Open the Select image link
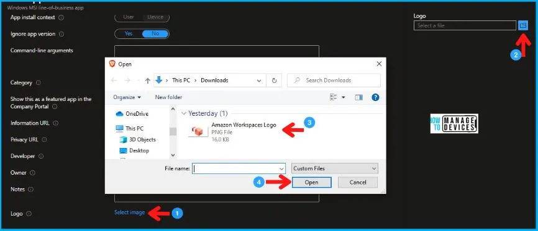Viewport: 538px width, 231px height. tap(129, 212)
